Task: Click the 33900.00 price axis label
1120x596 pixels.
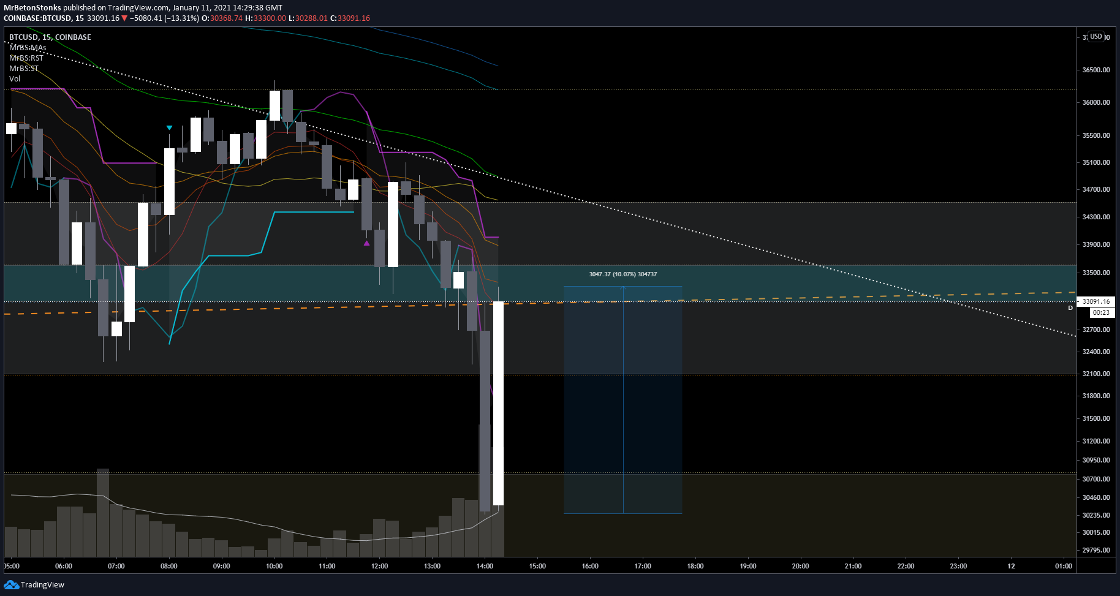Action: (x=1096, y=244)
